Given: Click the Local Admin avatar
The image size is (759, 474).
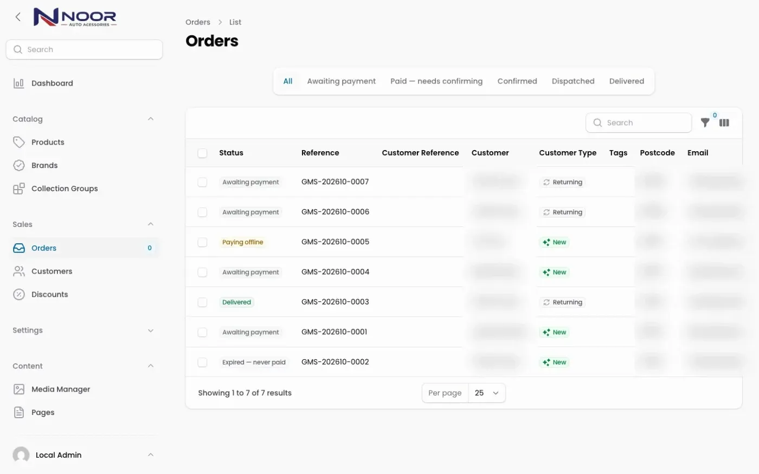Looking at the screenshot, I should click(21, 455).
